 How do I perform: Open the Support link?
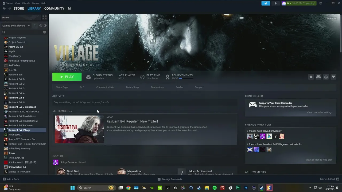coord(199,87)
